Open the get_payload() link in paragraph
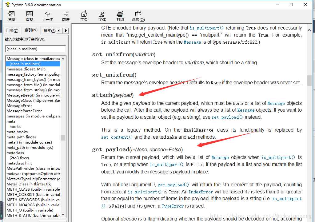The height and width of the screenshot is (222, 315). [173, 185]
